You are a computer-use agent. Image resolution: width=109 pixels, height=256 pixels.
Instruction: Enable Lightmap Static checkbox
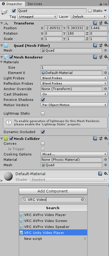43,113
